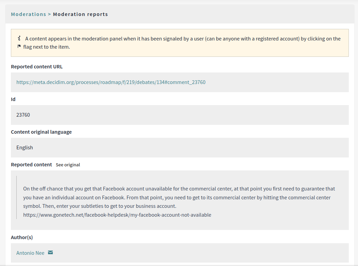Click the gonetech.net URL in reported content
This screenshot has width=358, height=266.
pyautogui.click(x=117, y=215)
